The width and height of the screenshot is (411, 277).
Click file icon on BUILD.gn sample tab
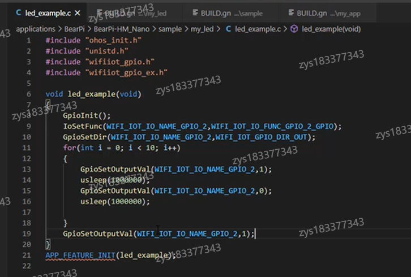(194, 12)
